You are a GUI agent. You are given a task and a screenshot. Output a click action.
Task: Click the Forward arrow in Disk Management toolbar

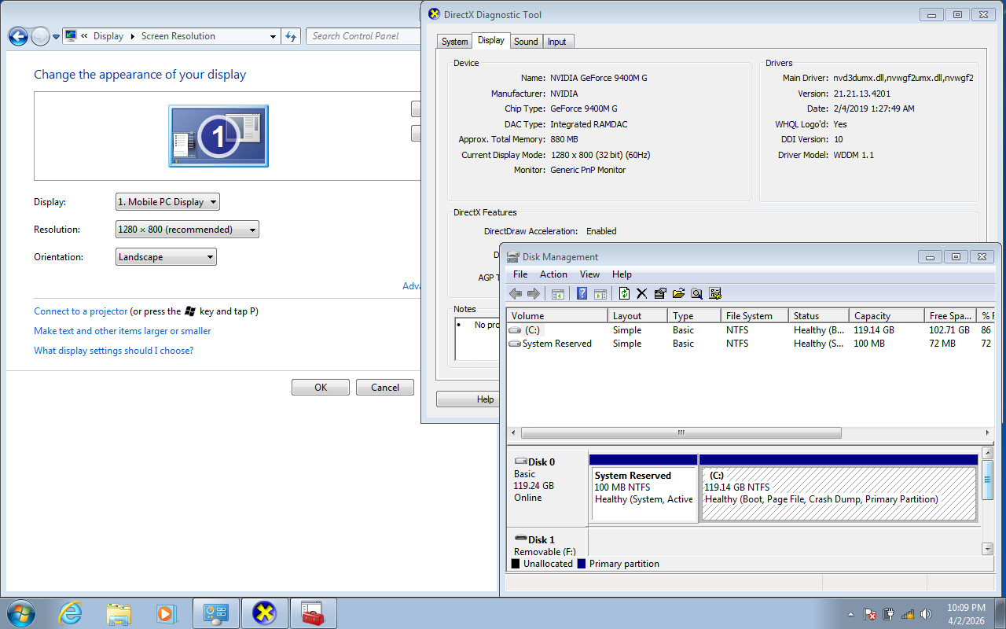[x=534, y=293]
